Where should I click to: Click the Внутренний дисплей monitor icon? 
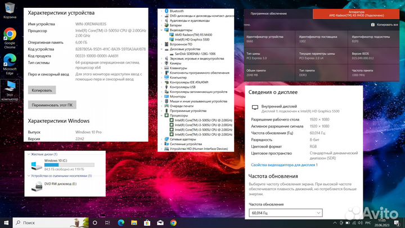point(255,108)
